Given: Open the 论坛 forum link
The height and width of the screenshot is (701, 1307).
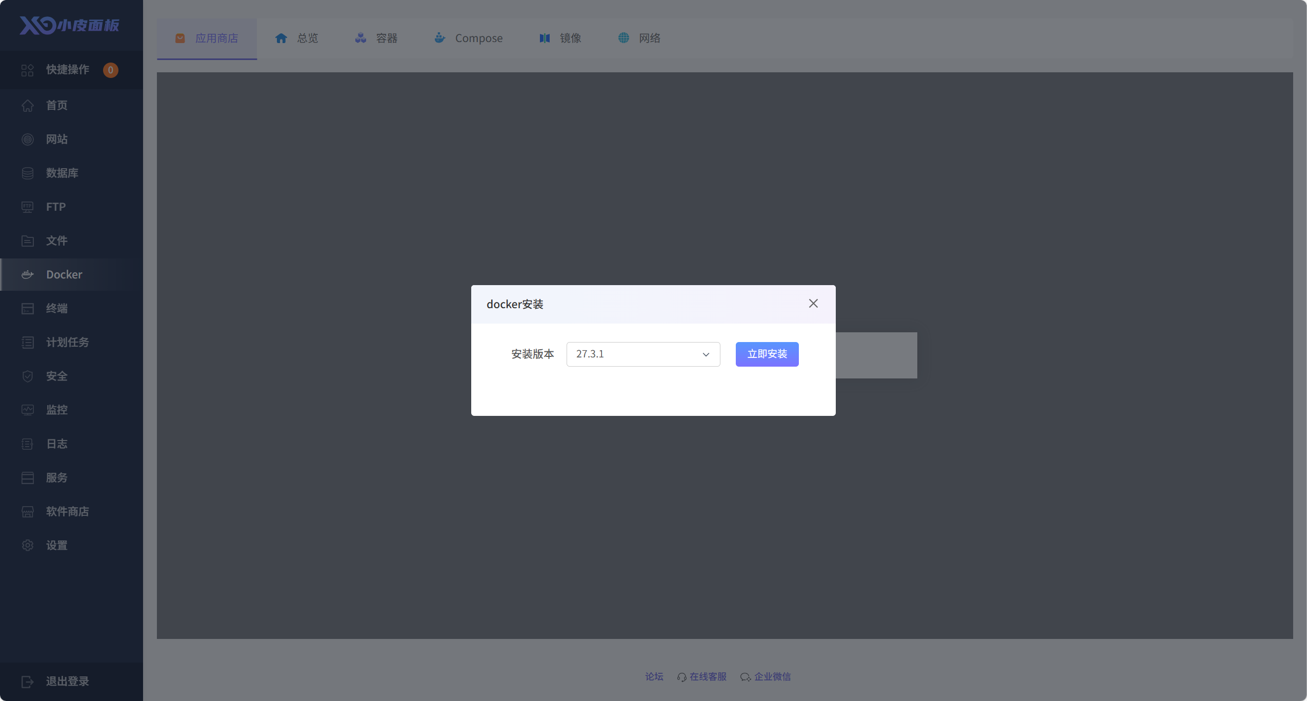Looking at the screenshot, I should pos(654,676).
